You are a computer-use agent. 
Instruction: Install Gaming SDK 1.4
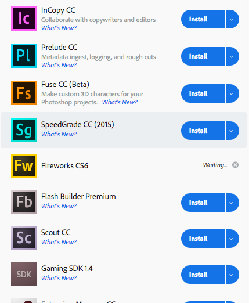point(203,275)
